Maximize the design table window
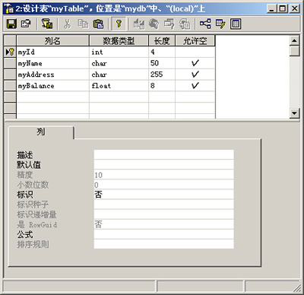Viewport: 304px width, 295px height. (282, 9)
